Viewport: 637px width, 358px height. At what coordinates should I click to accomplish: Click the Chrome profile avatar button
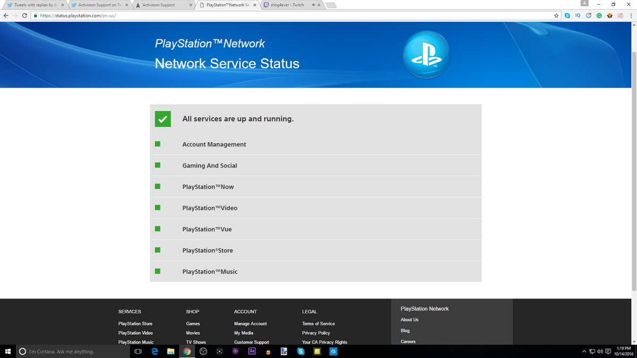[x=584, y=4]
